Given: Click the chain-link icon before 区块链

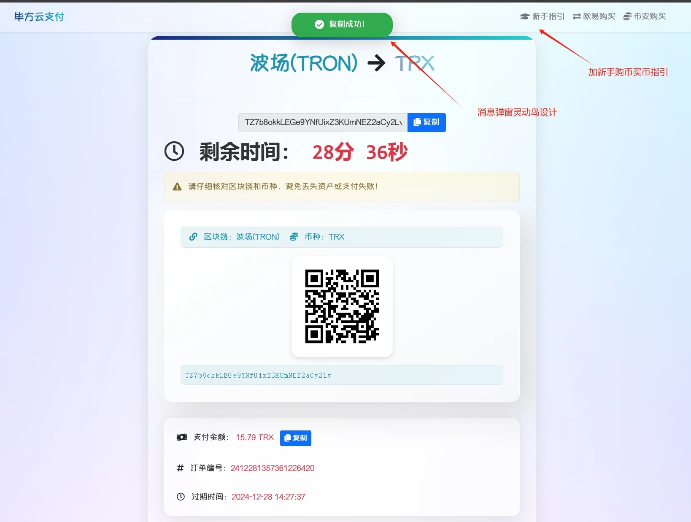Looking at the screenshot, I should pyautogui.click(x=193, y=237).
